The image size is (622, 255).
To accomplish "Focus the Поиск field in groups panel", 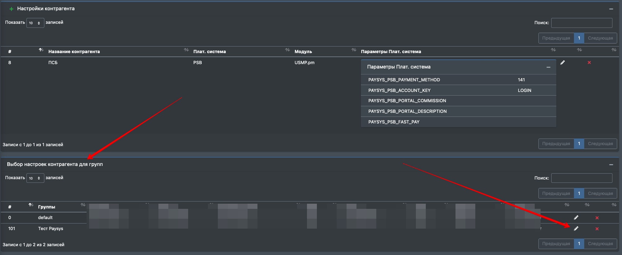I will 582,178.
